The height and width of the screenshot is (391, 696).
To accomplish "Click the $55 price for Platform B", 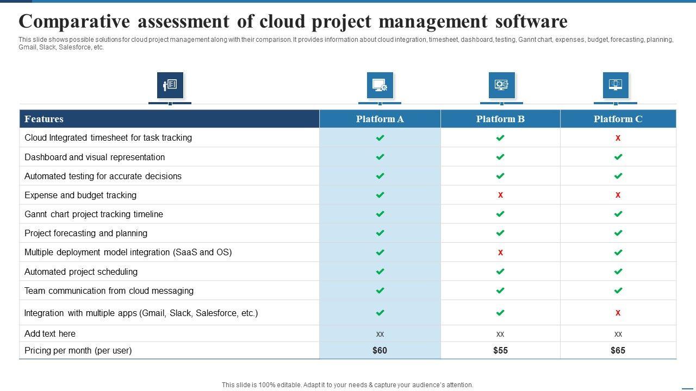I will (x=500, y=350).
